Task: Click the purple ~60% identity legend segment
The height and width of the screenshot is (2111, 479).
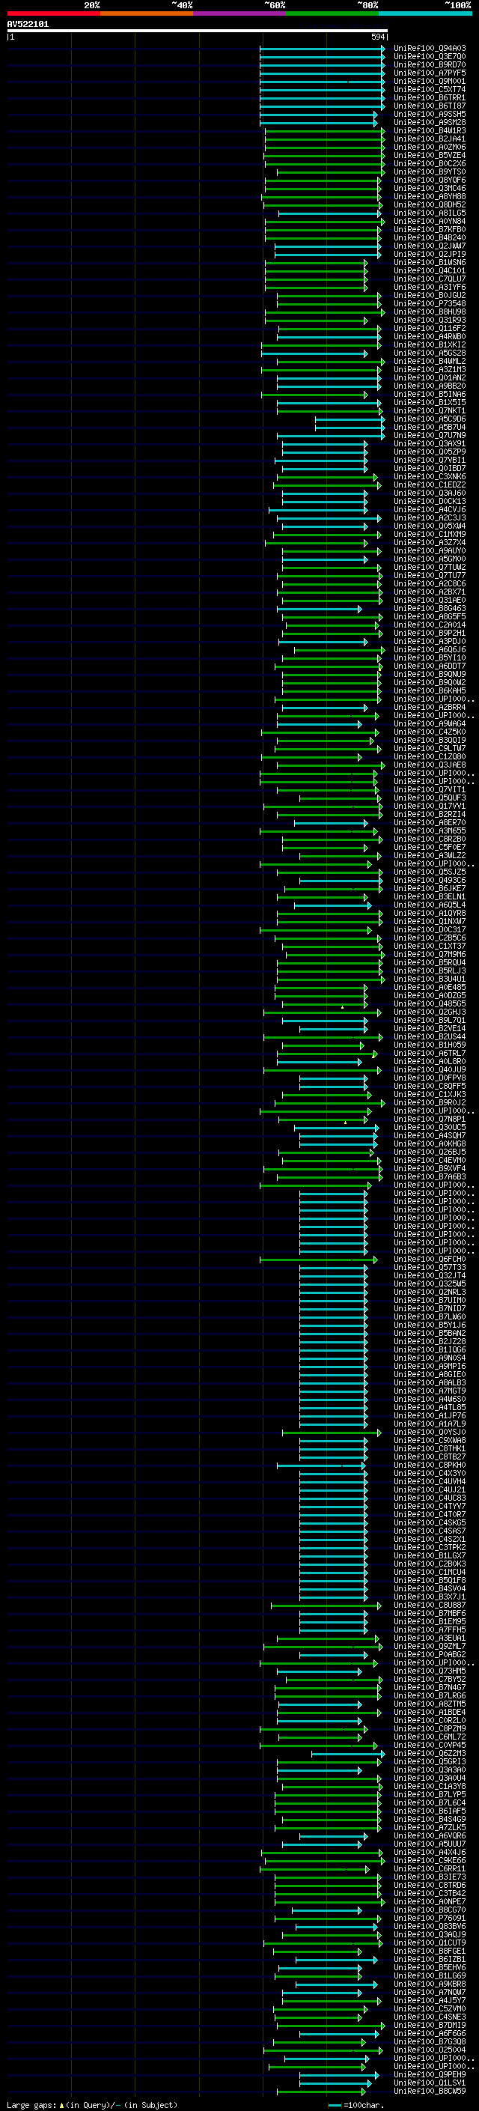Action: (239, 13)
